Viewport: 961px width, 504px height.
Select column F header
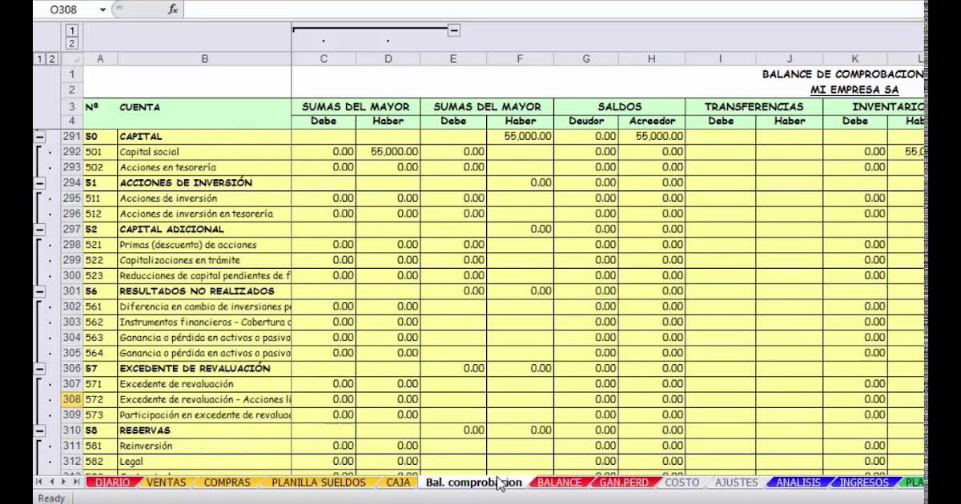[520, 58]
